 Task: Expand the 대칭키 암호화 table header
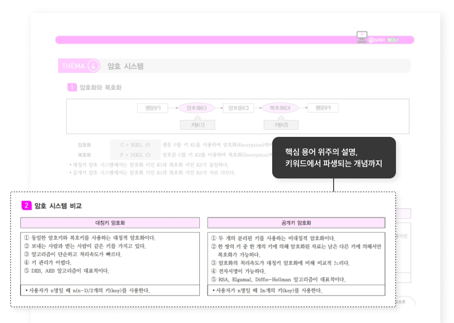pos(110,223)
